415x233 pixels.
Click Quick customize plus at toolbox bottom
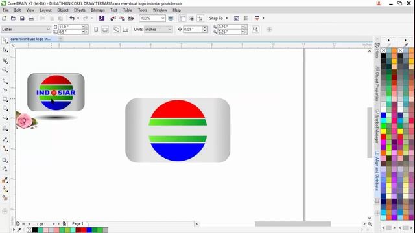pyautogui.click(x=5, y=211)
